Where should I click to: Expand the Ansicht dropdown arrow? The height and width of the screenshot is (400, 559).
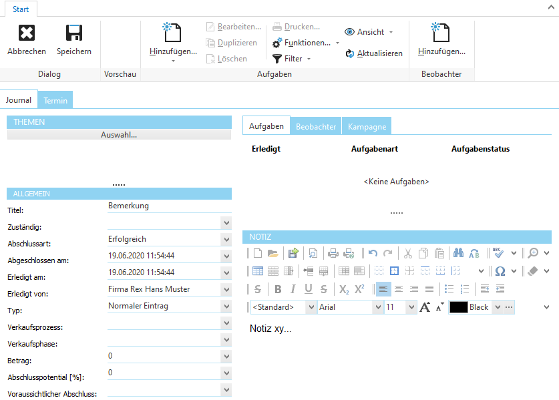point(391,32)
